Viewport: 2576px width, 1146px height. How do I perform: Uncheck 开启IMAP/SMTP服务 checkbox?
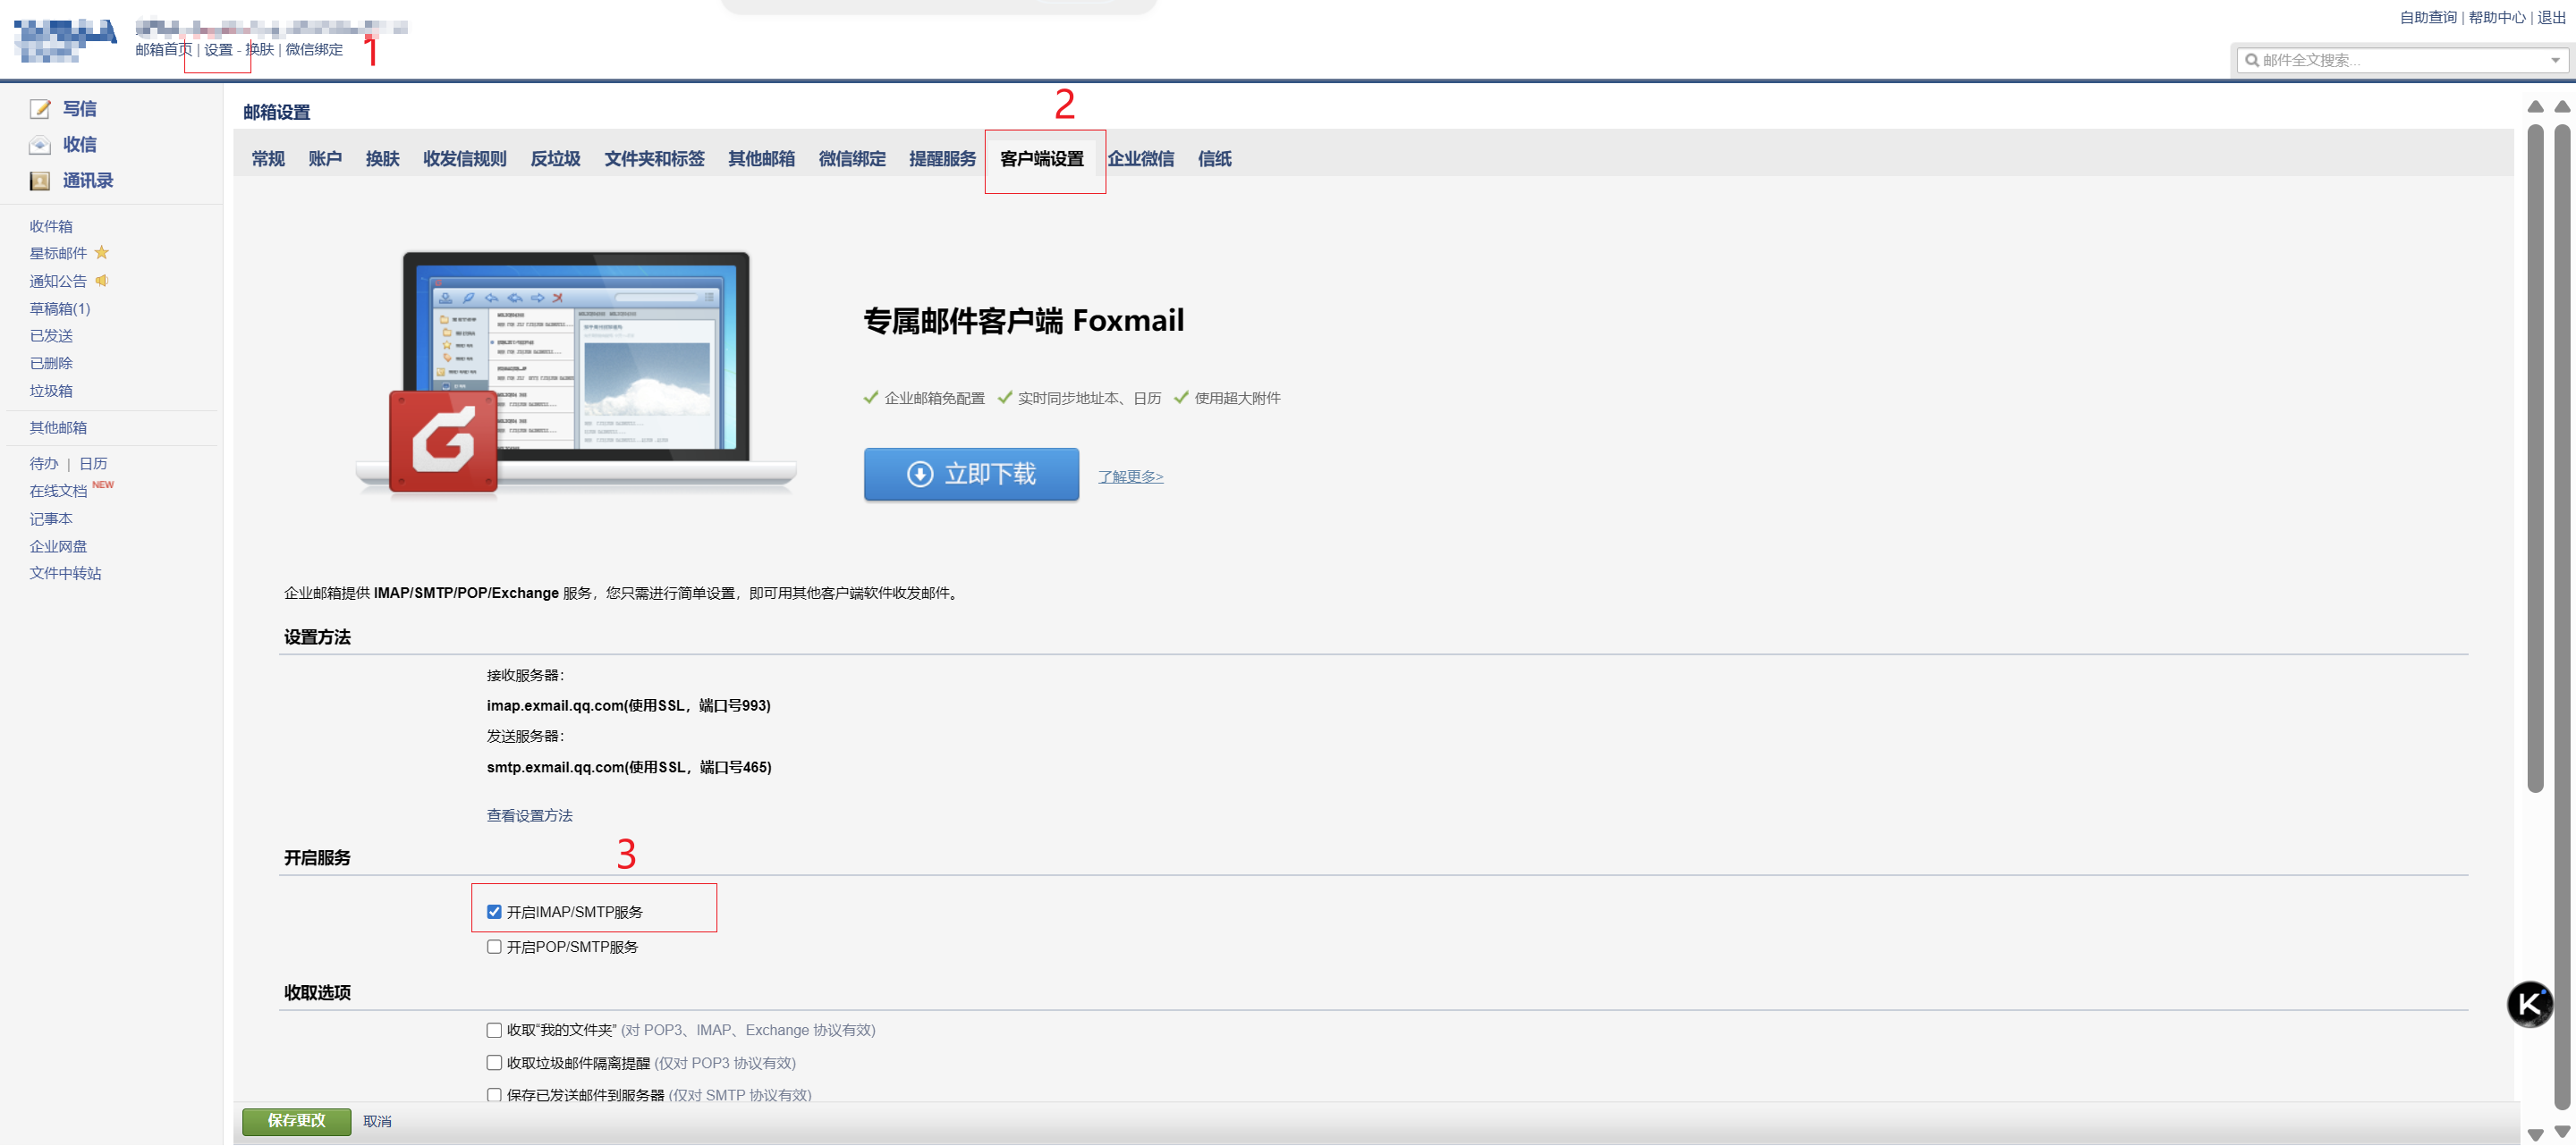tap(494, 911)
